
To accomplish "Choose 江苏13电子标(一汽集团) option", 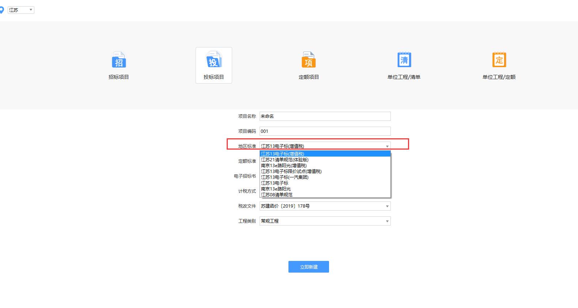I will tap(325, 177).
